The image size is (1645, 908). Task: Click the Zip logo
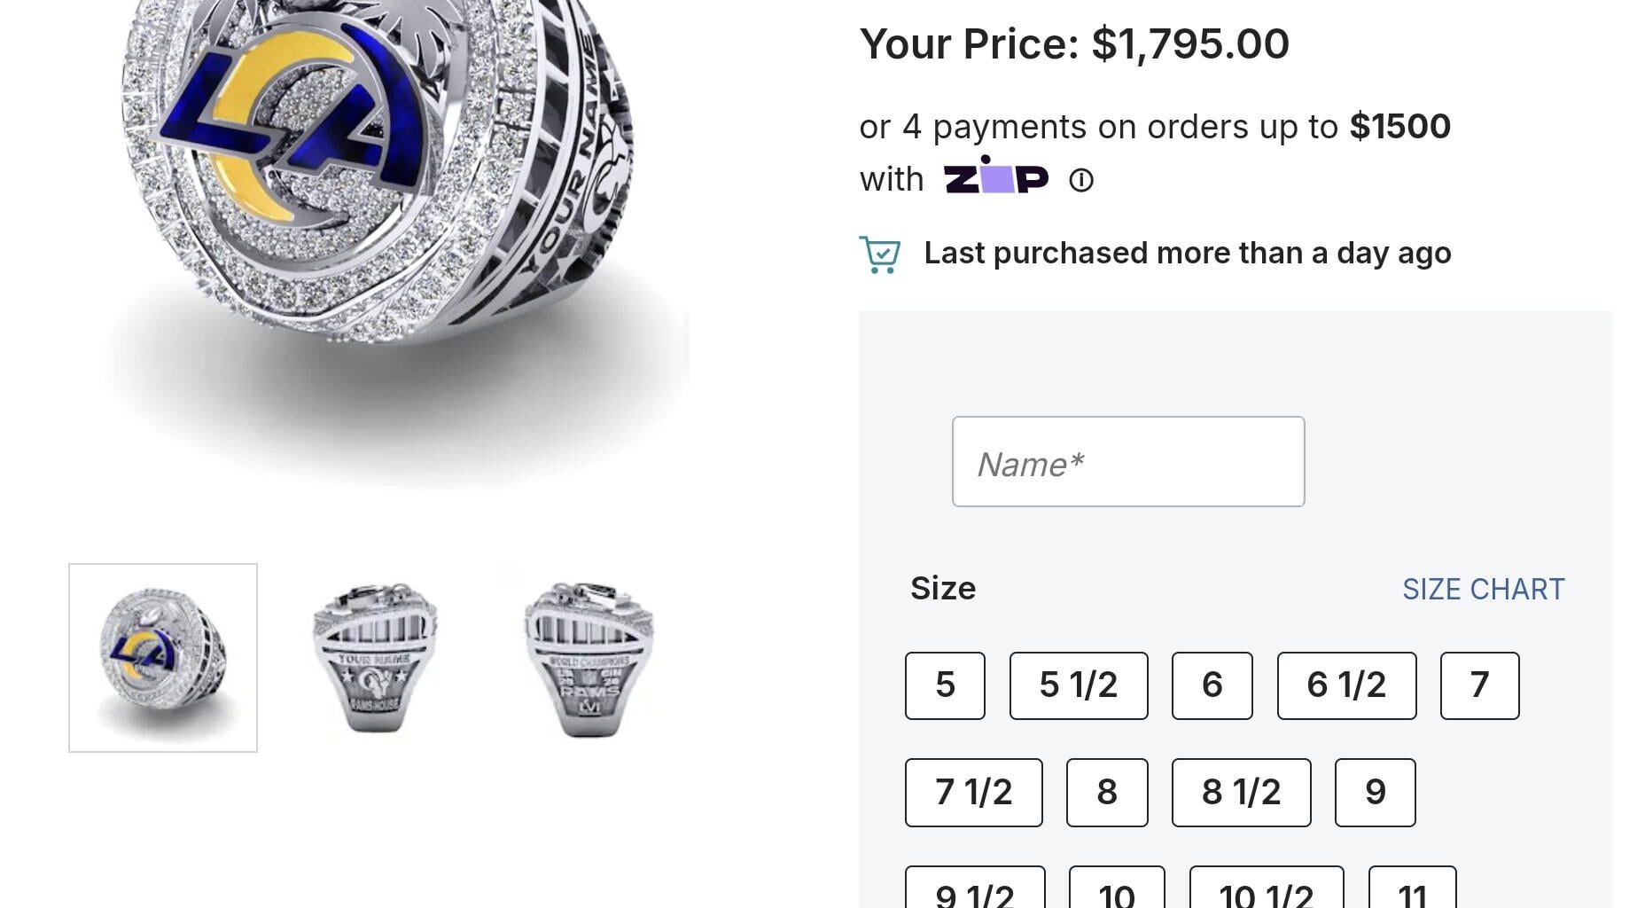[x=996, y=176]
